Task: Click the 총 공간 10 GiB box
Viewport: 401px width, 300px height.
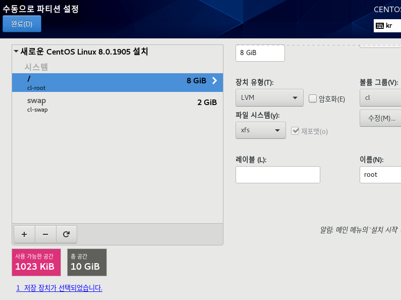Action: (x=87, y=262)
